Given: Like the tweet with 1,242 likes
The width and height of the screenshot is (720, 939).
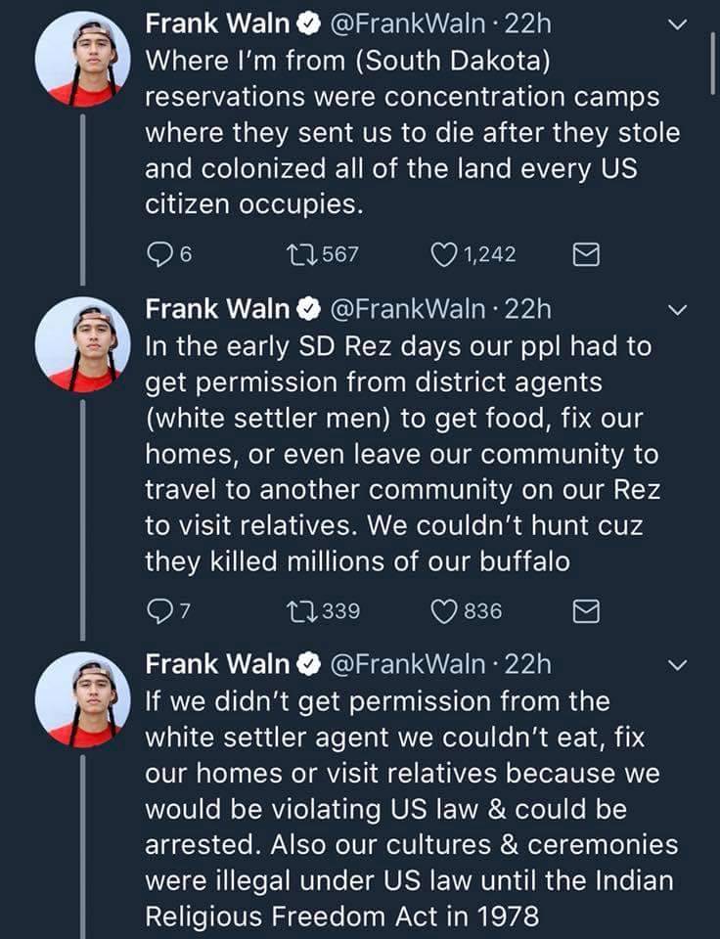Looking at the screenshot, I should pos(445,254).
